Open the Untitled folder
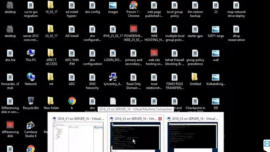This screenshot has width=270, height=152. click(195, 77)
